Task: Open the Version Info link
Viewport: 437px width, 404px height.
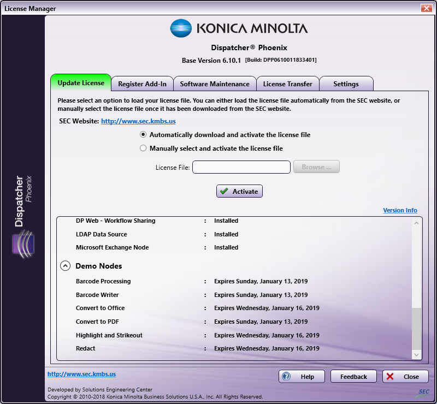Action: (400, 210)
